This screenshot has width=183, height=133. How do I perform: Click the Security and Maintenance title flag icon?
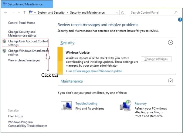(5, 4)
